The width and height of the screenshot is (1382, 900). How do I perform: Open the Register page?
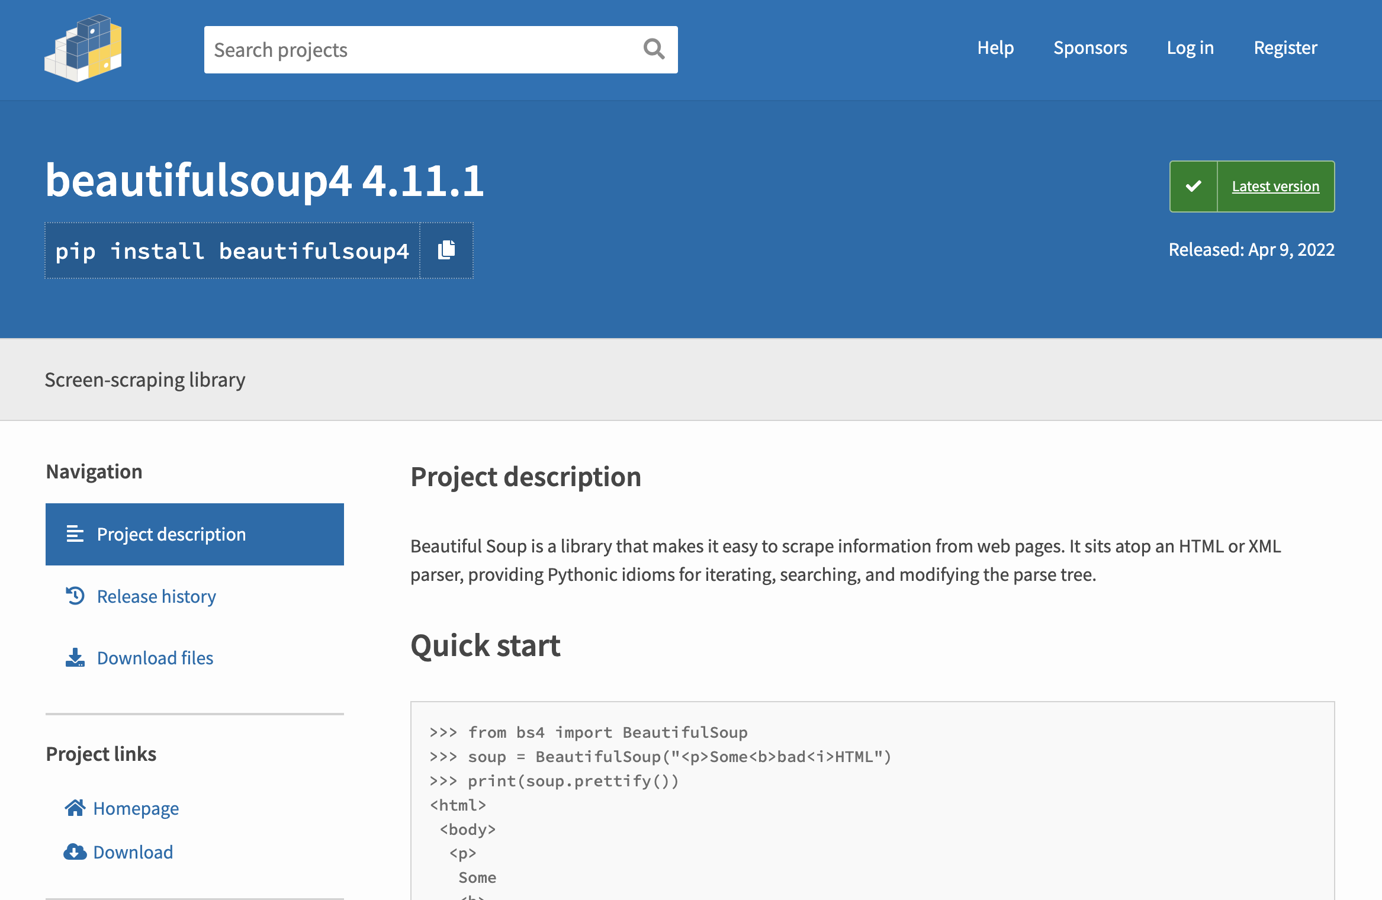point(1285,47)
